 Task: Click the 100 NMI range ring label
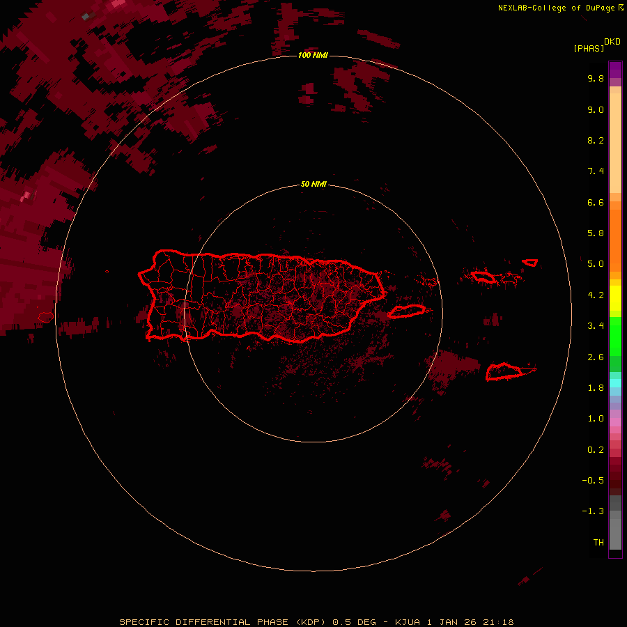tap(313, 55)
